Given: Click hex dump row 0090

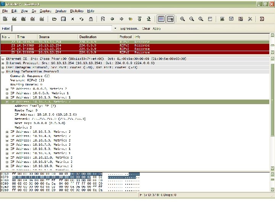Looking at the screenshot, I should [x=70, y=183].
